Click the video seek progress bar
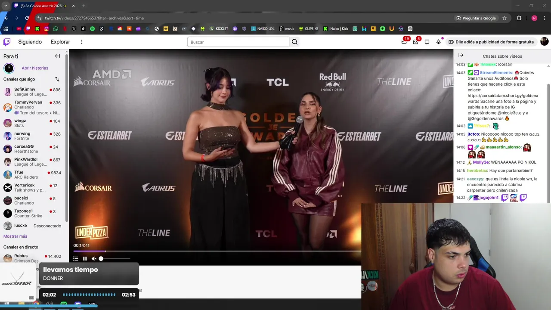551x310 pixels. click(217, 251)
